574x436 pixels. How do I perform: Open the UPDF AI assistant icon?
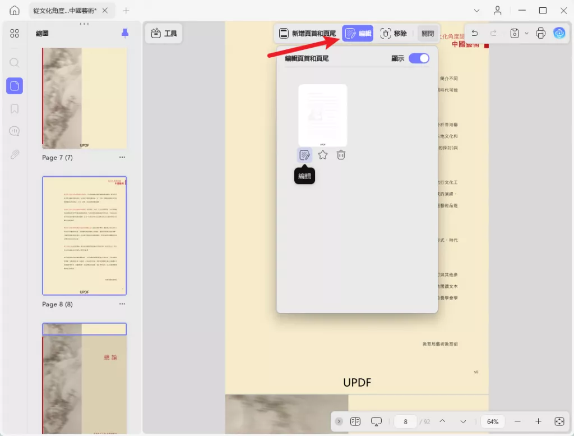tap(559, 33)
